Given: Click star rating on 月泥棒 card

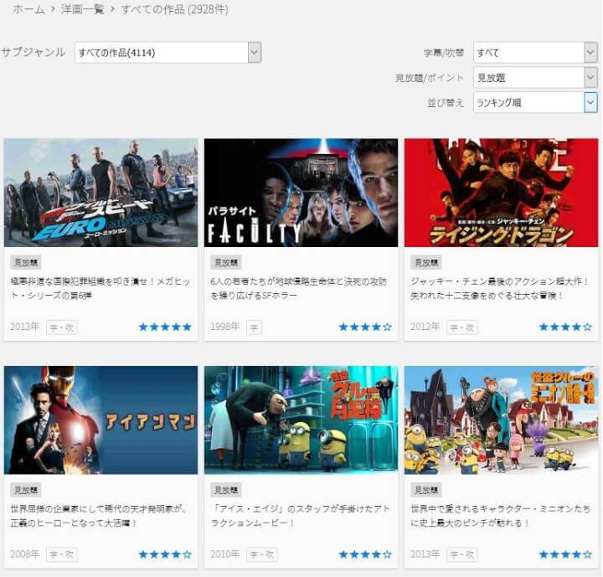Looking at the screenshot, I should 365,554.
